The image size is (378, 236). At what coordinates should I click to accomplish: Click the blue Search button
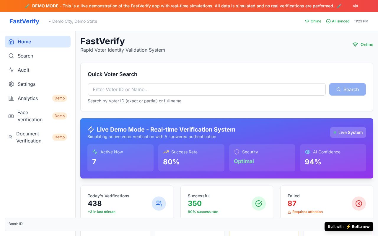click(x=348, y=89)
